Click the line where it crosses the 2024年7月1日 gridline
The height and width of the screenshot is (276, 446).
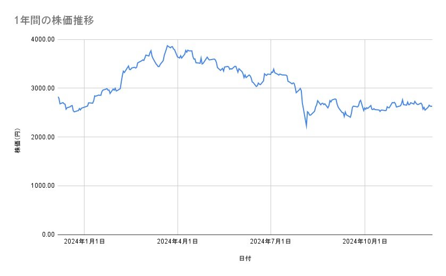(271, 73)
